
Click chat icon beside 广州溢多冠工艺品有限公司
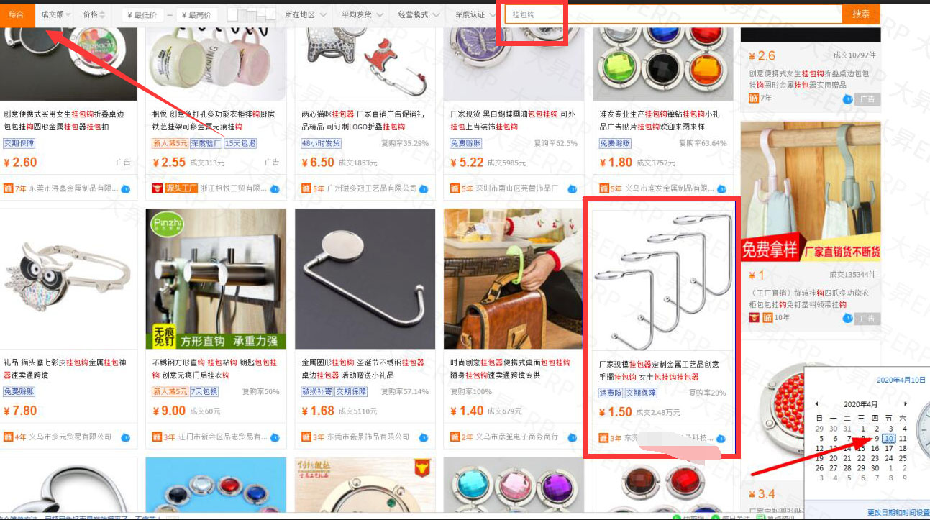(424, 188)
